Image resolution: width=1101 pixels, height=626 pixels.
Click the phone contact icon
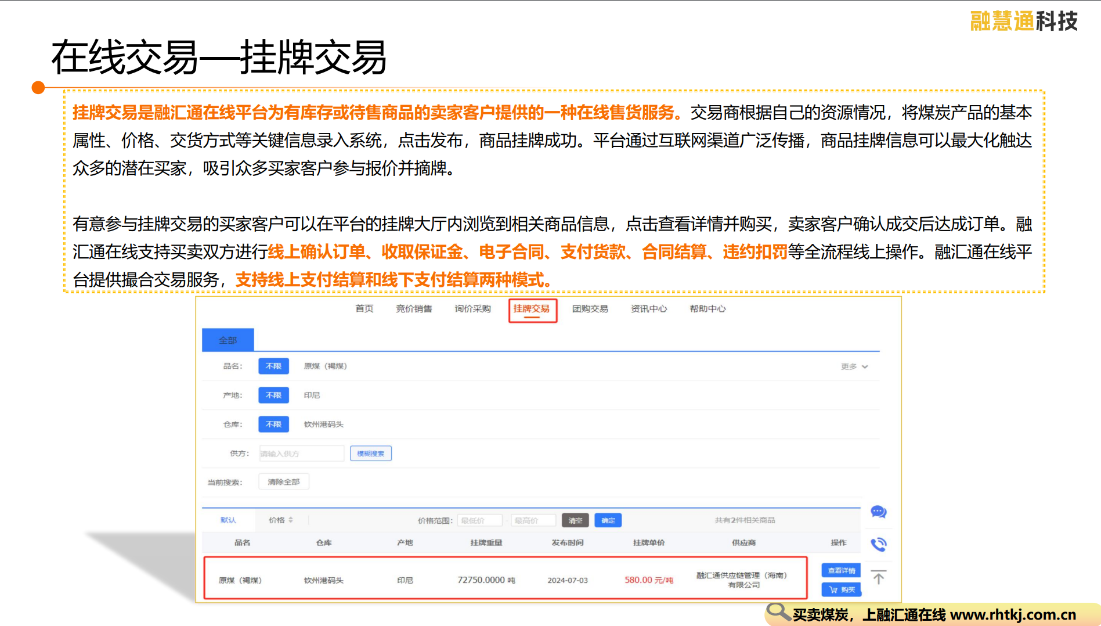click(x=878, y=544)
